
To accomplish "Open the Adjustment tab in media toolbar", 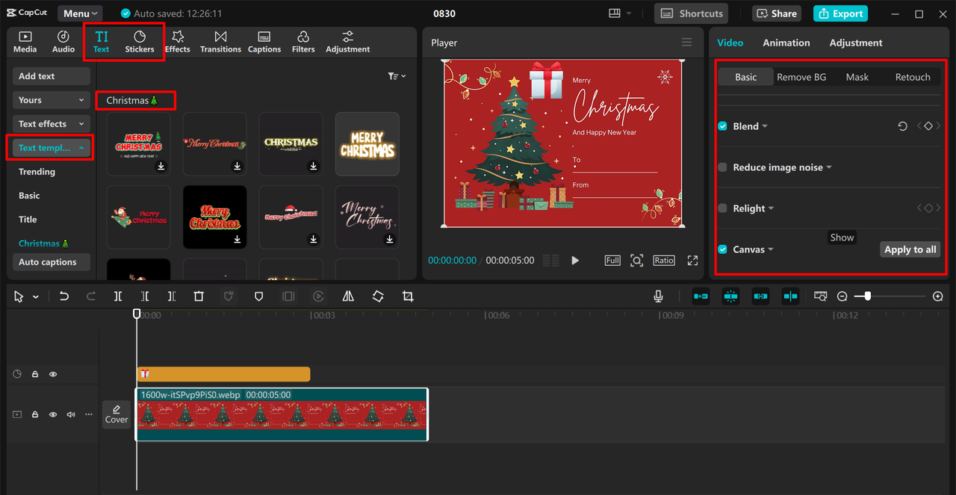I will [x=347, y=43].
